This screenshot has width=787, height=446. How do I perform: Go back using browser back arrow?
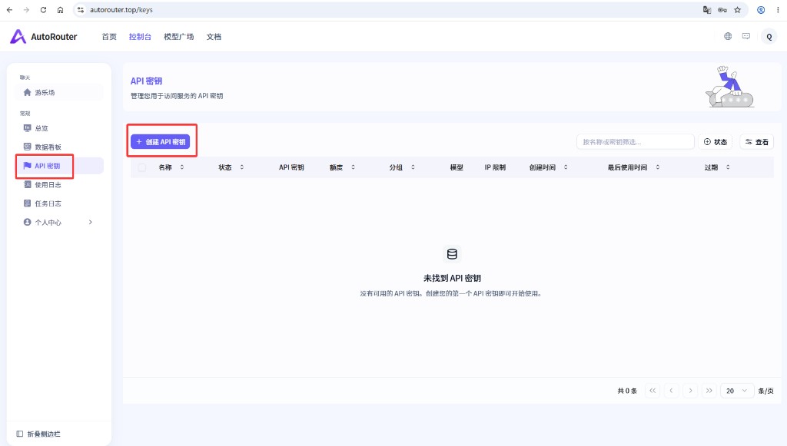tap(9, 10)
